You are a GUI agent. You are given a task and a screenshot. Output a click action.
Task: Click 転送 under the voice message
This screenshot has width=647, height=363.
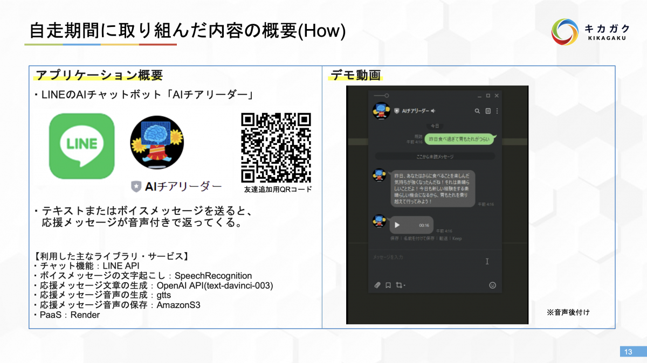(x=444, y=238)
